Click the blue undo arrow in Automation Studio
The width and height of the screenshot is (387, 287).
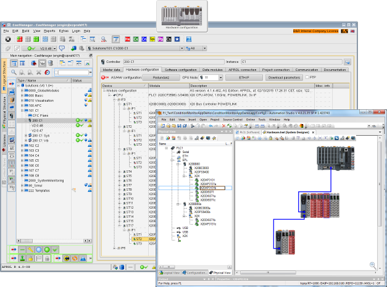tap(210, 126)
